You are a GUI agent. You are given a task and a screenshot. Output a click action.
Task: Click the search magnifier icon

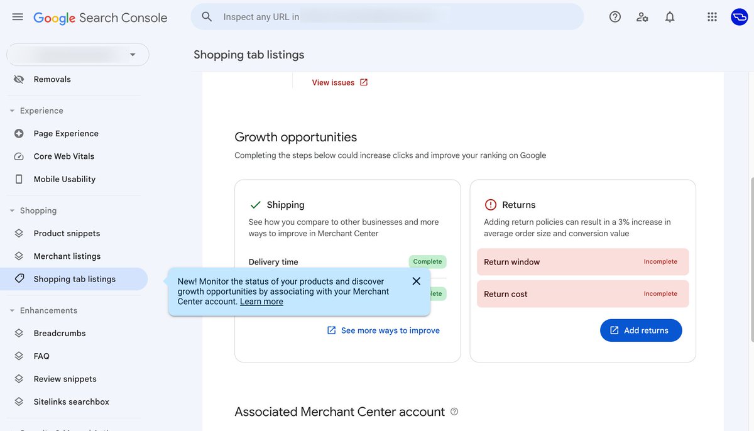(x=207, y=17)
